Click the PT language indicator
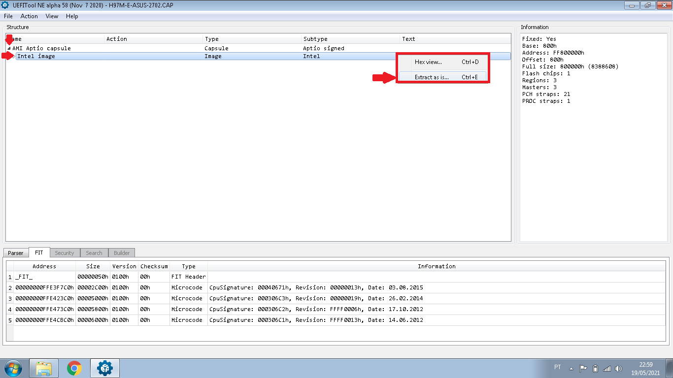 557,367
